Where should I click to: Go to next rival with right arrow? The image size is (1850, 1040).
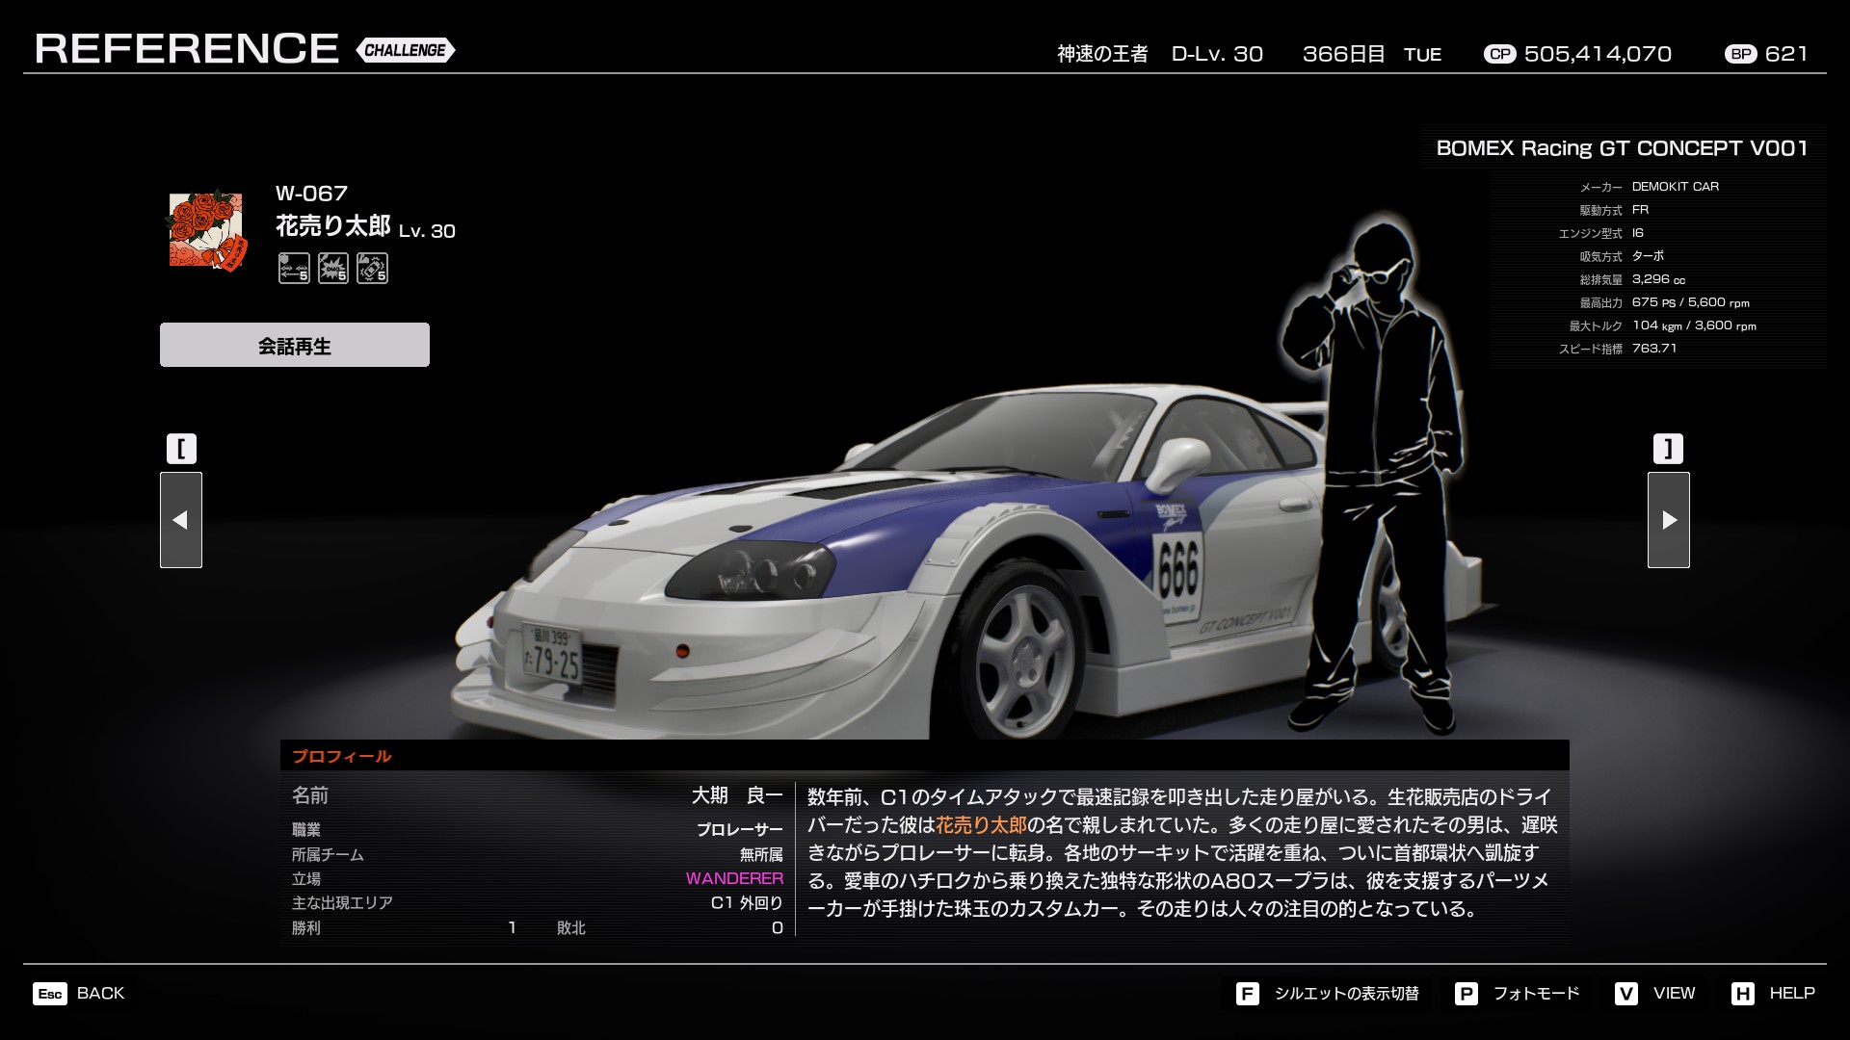click(1668, 520)
